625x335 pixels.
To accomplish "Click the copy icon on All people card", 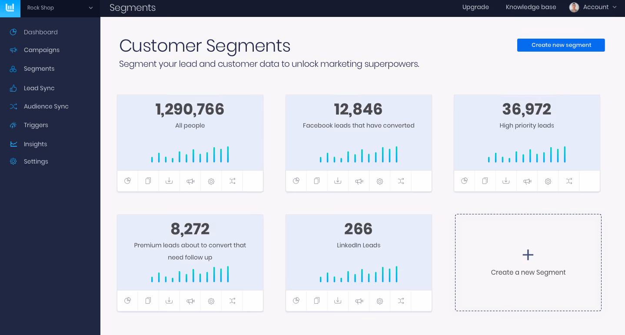I will [148, 181].
